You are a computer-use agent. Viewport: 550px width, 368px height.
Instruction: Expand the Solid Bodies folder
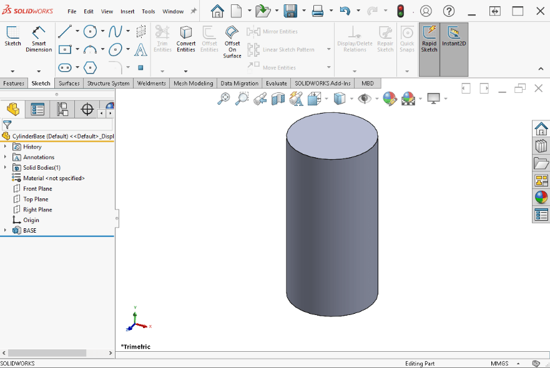click(x=6, y=167)
